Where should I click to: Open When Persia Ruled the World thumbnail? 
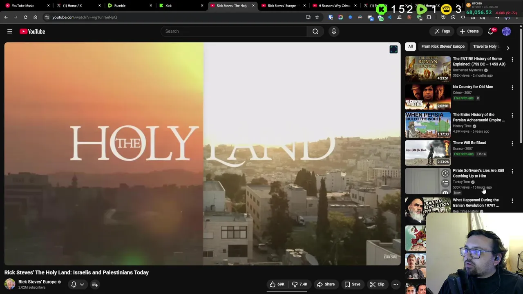point(428,125)
